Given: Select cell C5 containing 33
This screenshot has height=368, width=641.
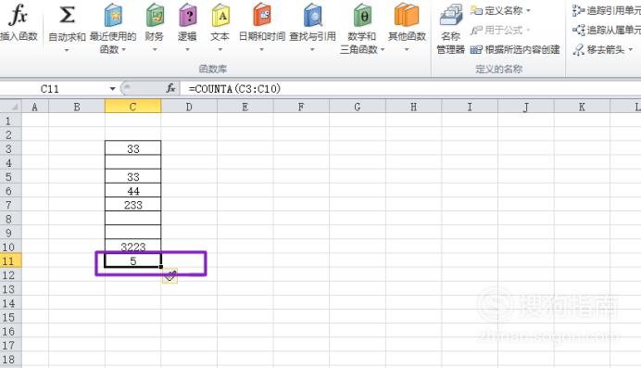Looking at the screenshot, I should coord(132,177).
